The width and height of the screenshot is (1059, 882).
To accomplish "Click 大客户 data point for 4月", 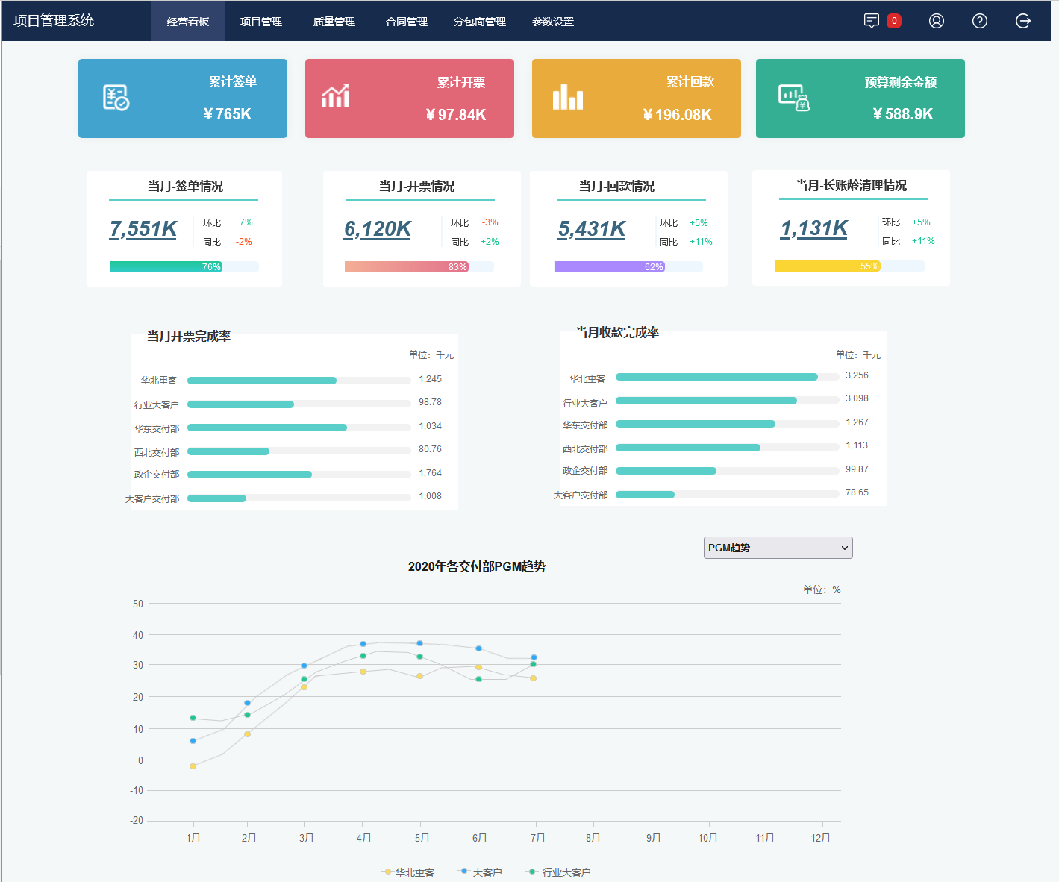I will (x=363, y=644).
